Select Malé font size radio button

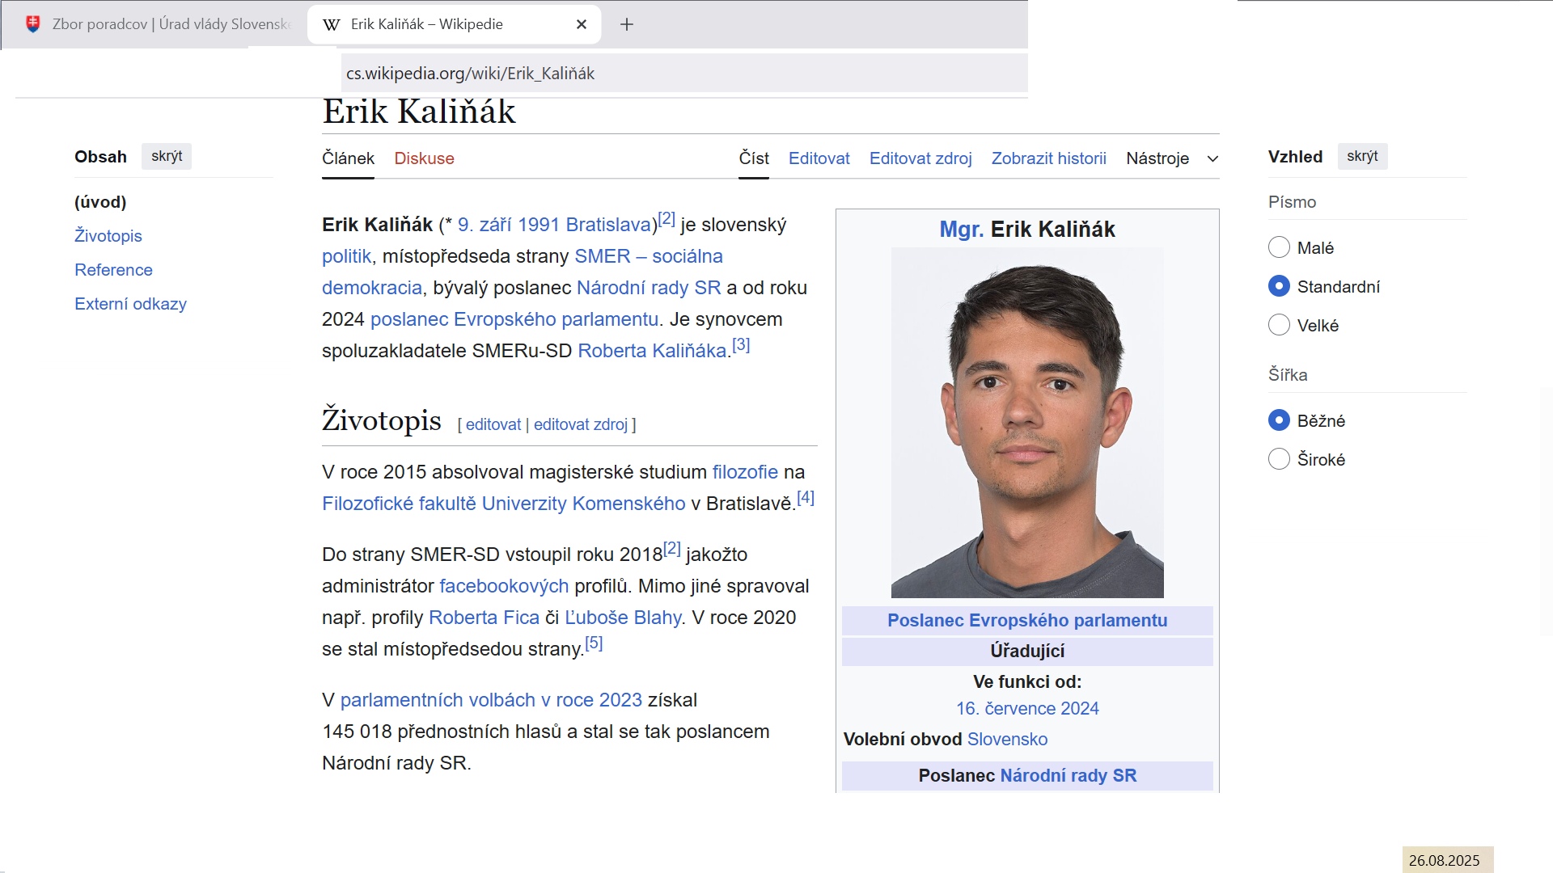tap(1279, 247)
